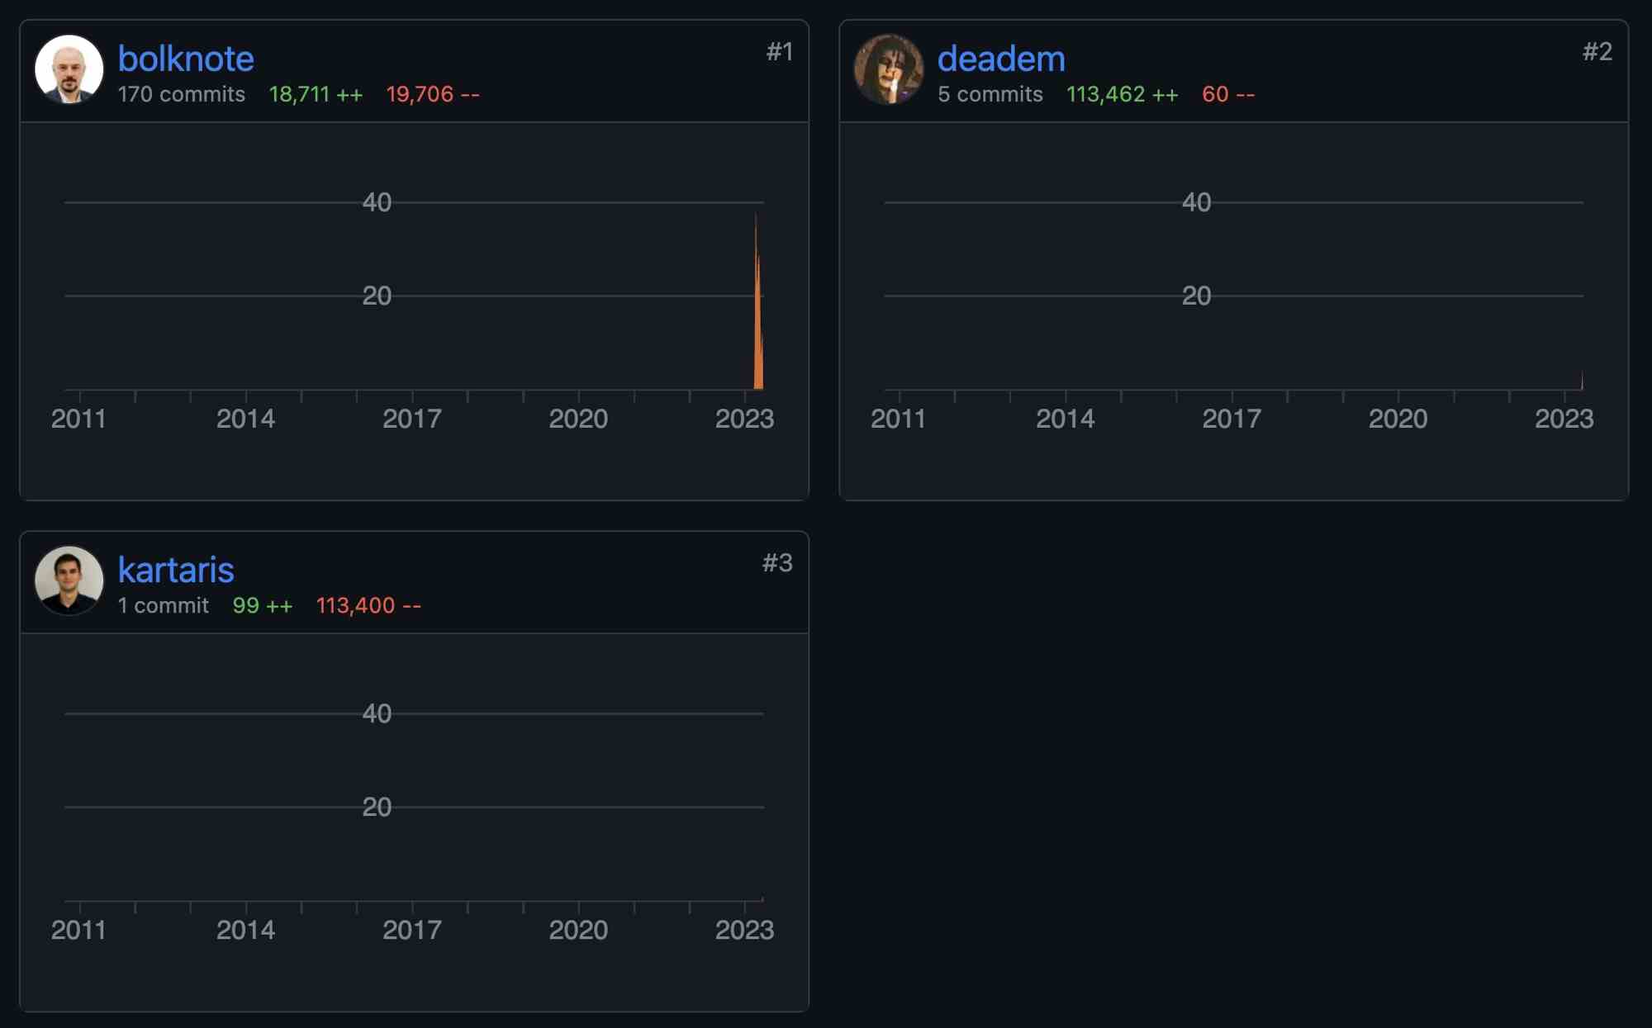Click the 2011 axis label in deadem's chart
Viewport: 1652px width, 1028px height.
click(x=898, y=419)
